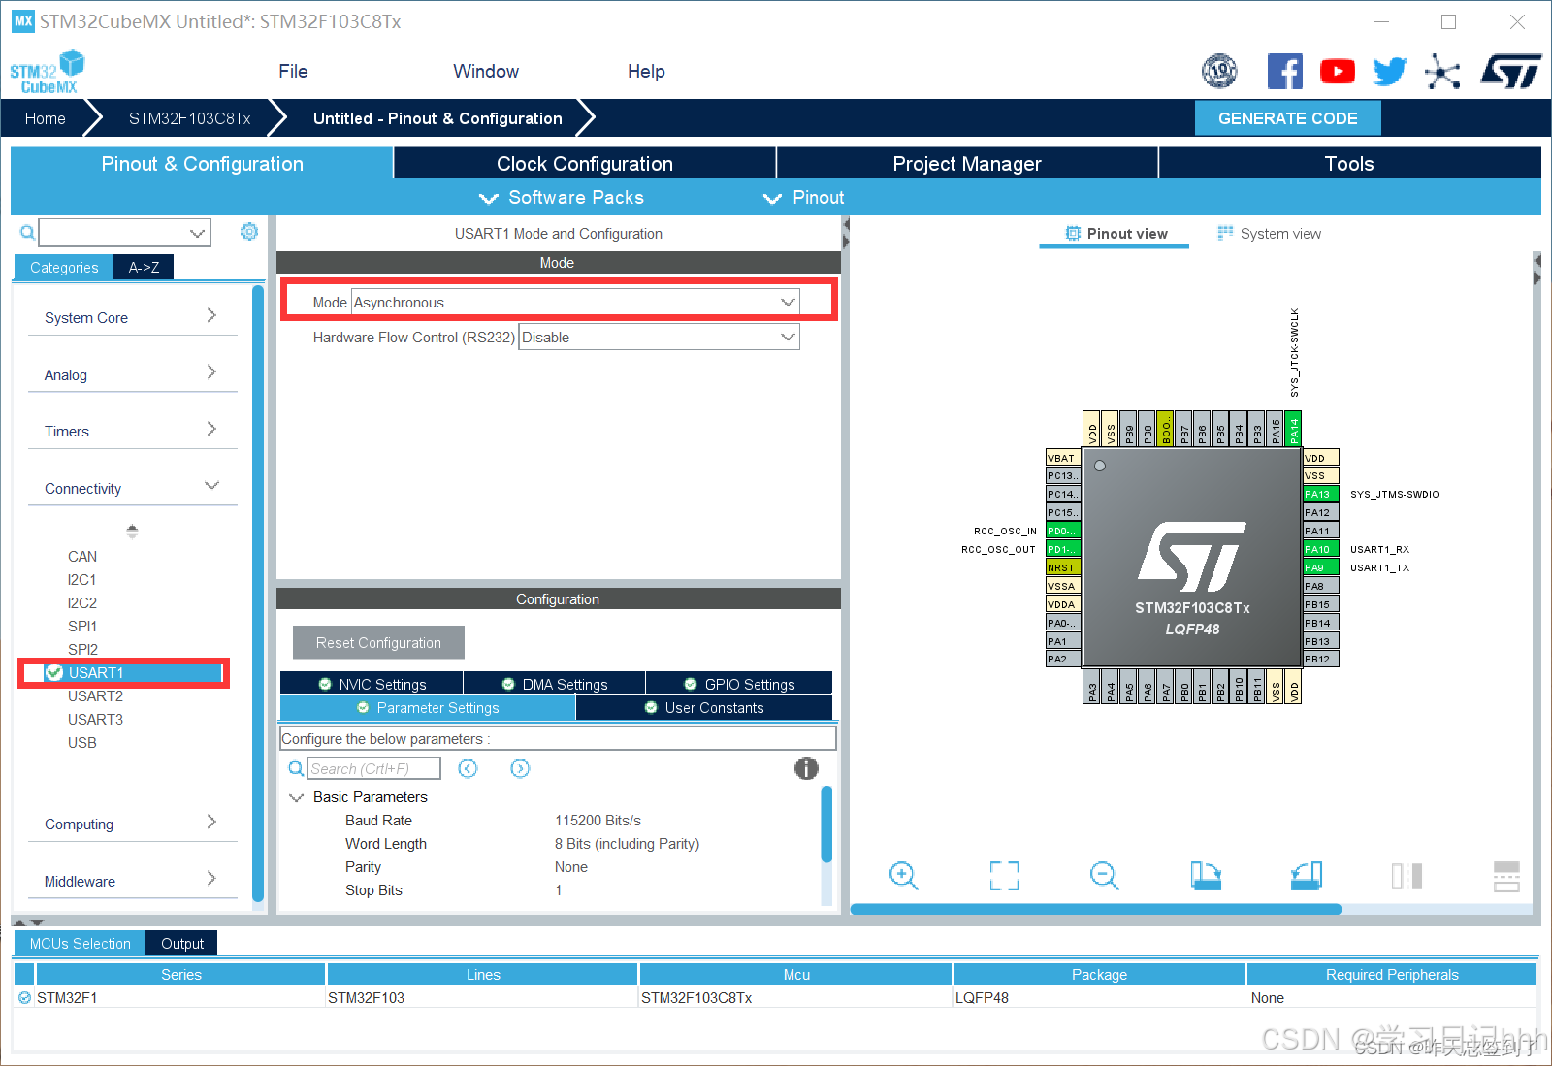This screenshot has width=1552, height=1066.
Task: Open the Window menu
Action: pos(486,72)
